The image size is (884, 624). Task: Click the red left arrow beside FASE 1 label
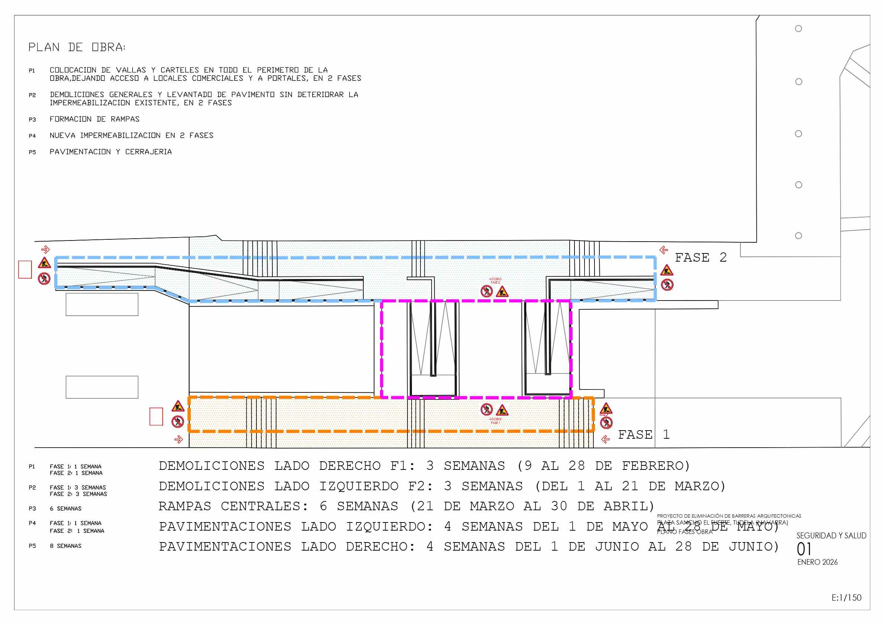point(605,439)
